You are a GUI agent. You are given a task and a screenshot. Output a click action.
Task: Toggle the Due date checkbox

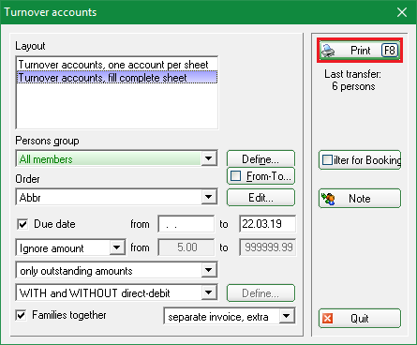coord(22,224)
